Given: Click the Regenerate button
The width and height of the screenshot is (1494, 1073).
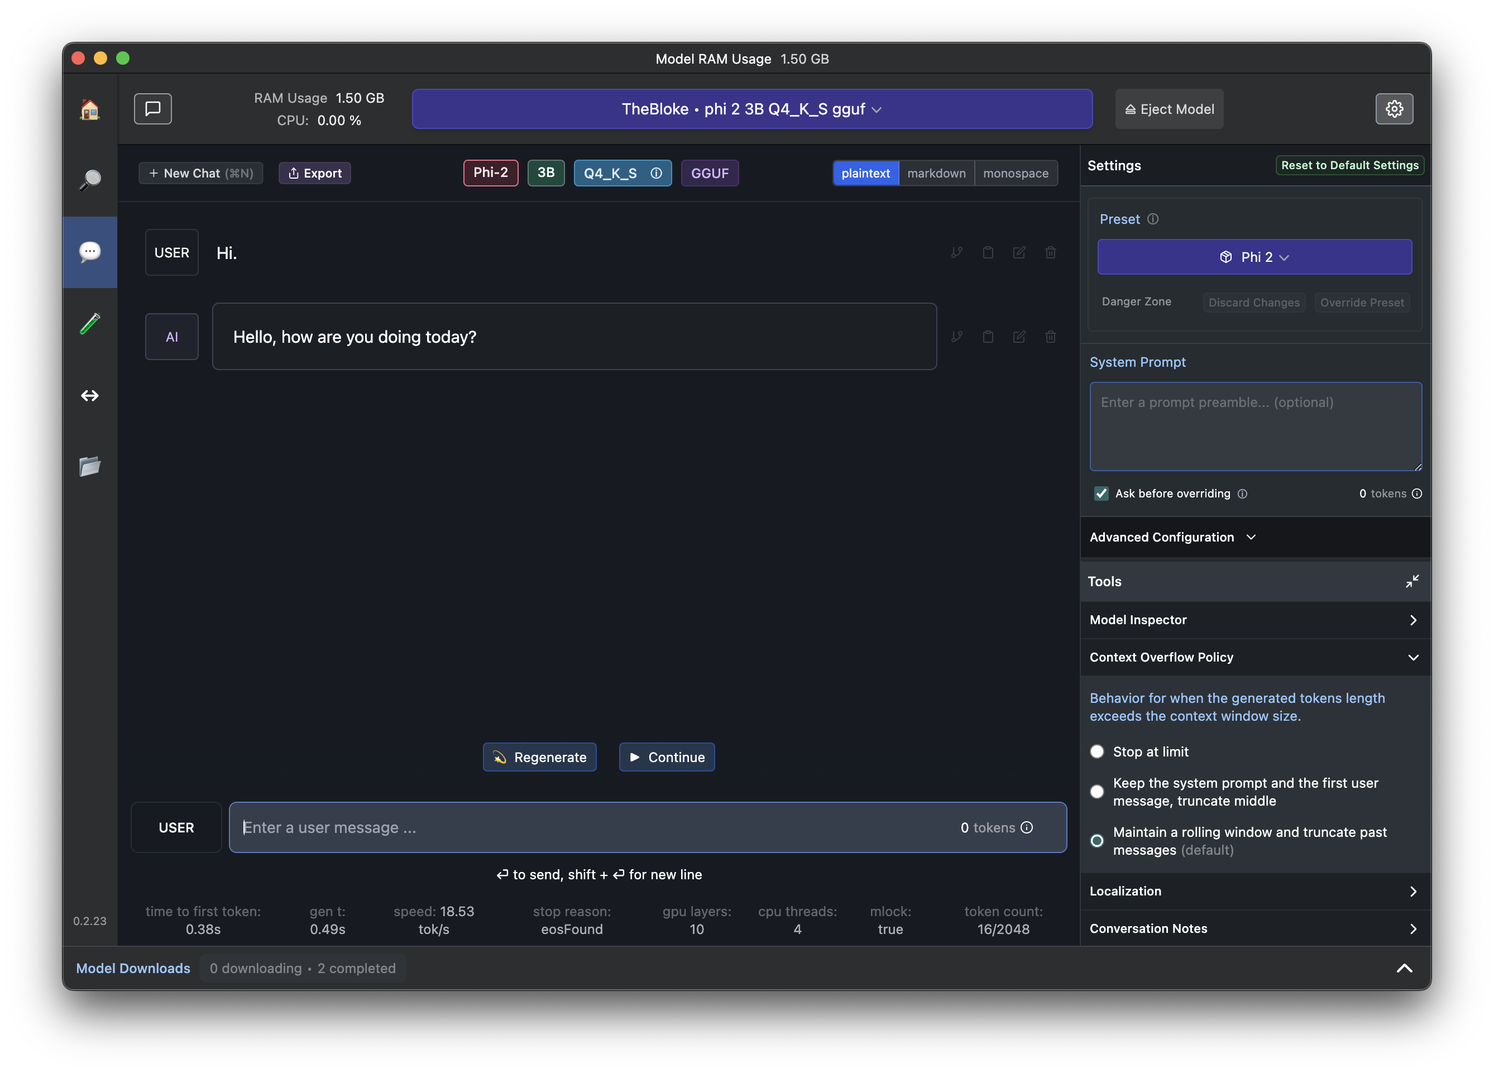Looking at the screenshot, I should (539, 758).
